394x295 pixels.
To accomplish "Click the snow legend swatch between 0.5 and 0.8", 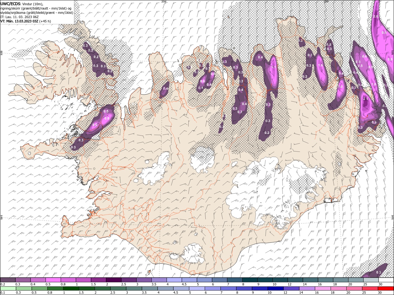I will [53, 280].
